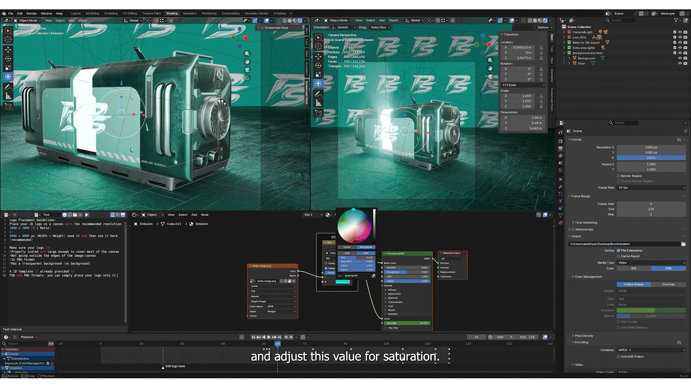Select the Scale tool in left viewport

8,68
